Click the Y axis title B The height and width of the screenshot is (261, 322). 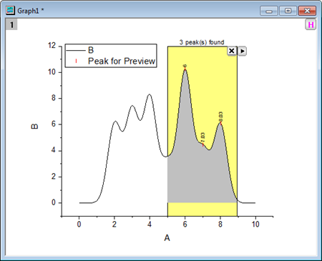click(x=35, y=127)
